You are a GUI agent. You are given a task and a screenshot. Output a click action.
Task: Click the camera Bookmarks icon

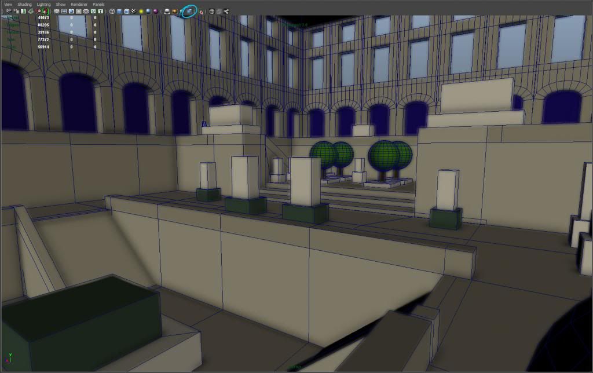(23, 12)
